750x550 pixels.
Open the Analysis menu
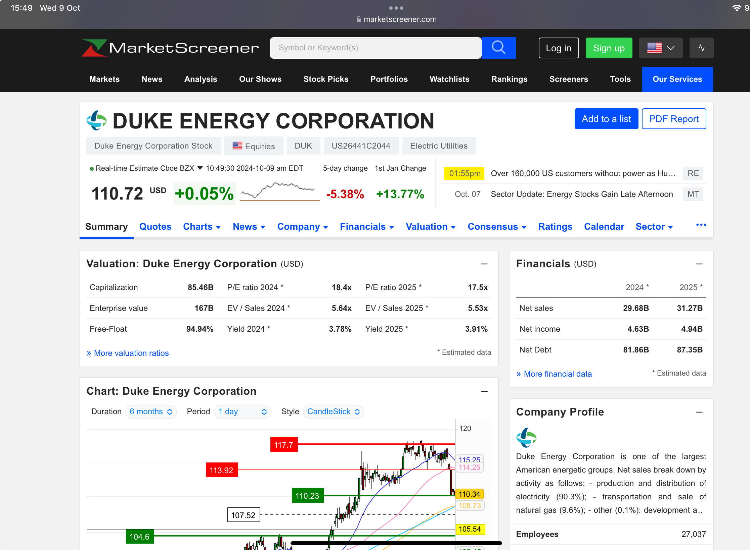[x=201, y=79]
